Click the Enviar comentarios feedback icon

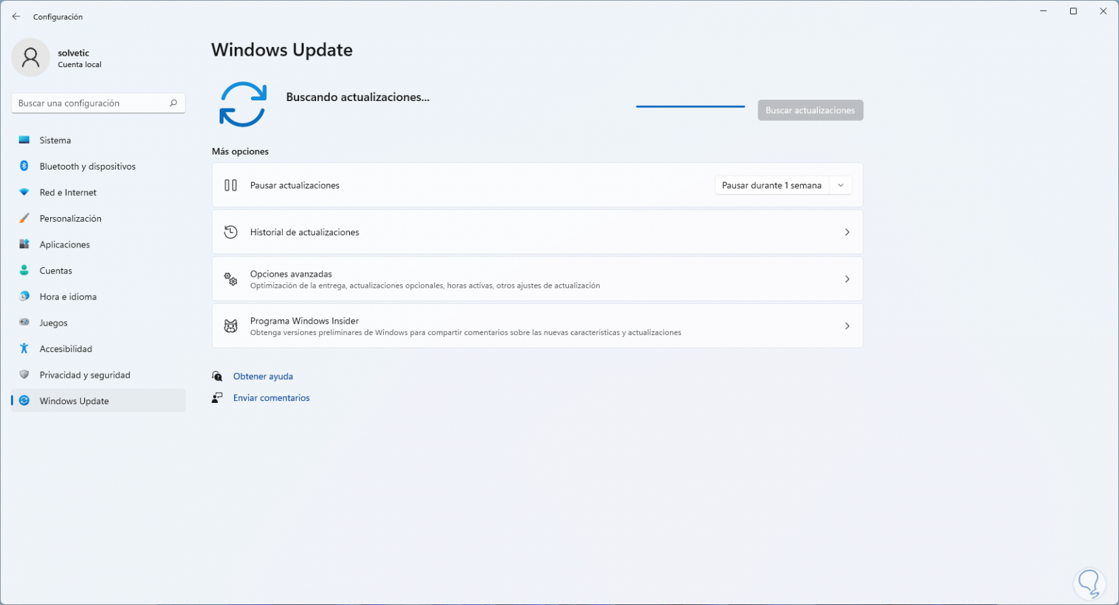(217, 398)
